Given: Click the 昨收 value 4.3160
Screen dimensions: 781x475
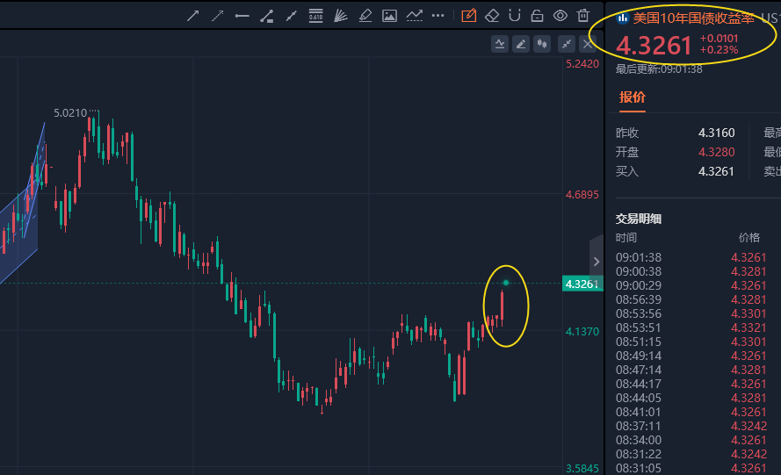Looking at the screenshot, I should (716, 133).
